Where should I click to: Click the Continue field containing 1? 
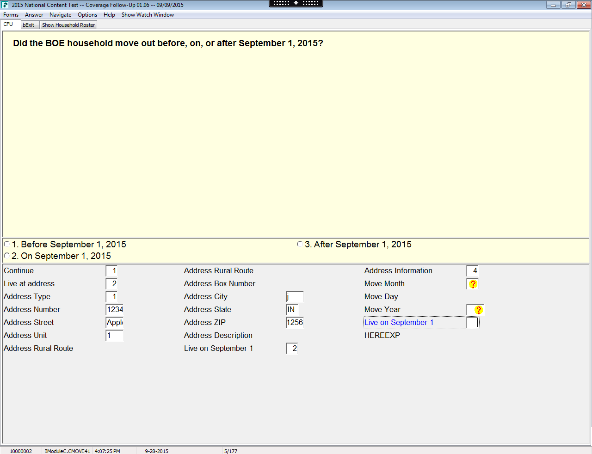111,271
